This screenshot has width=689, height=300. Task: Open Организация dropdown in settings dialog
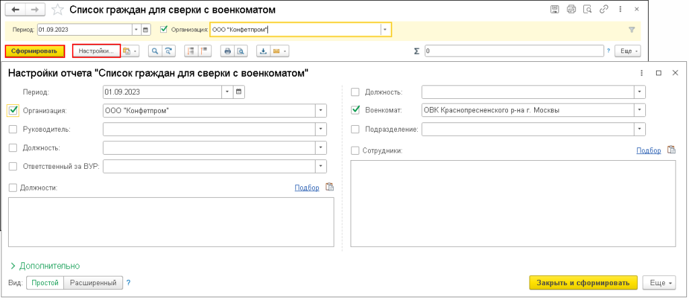tap(321, 111)
